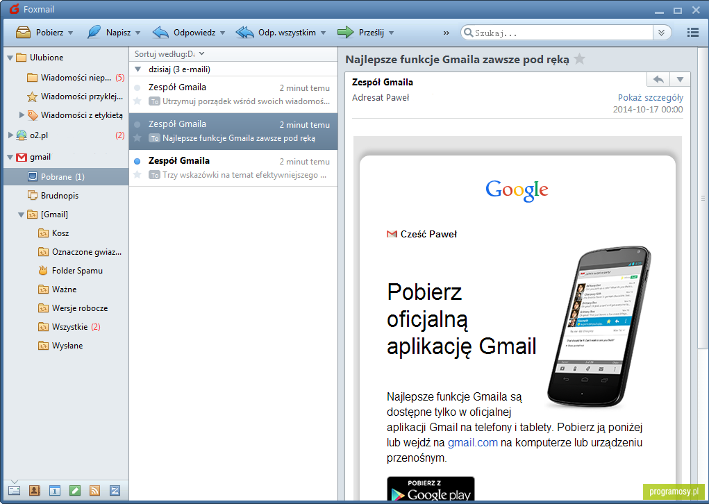Toggle read dot on the selected Najlepsze funkcje message
709x504 pixels.
click(x=137, y=124)
